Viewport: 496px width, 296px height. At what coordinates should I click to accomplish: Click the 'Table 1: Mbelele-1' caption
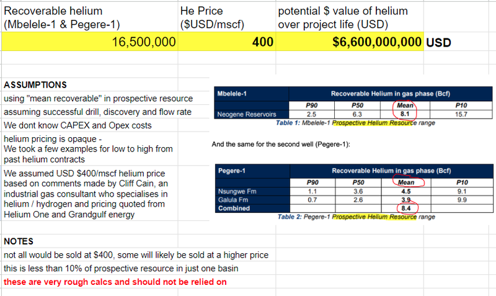click(x=355, y=123)
